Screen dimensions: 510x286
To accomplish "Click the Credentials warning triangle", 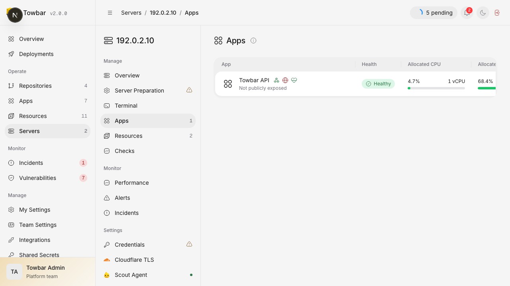I will [x=189, y=244].
